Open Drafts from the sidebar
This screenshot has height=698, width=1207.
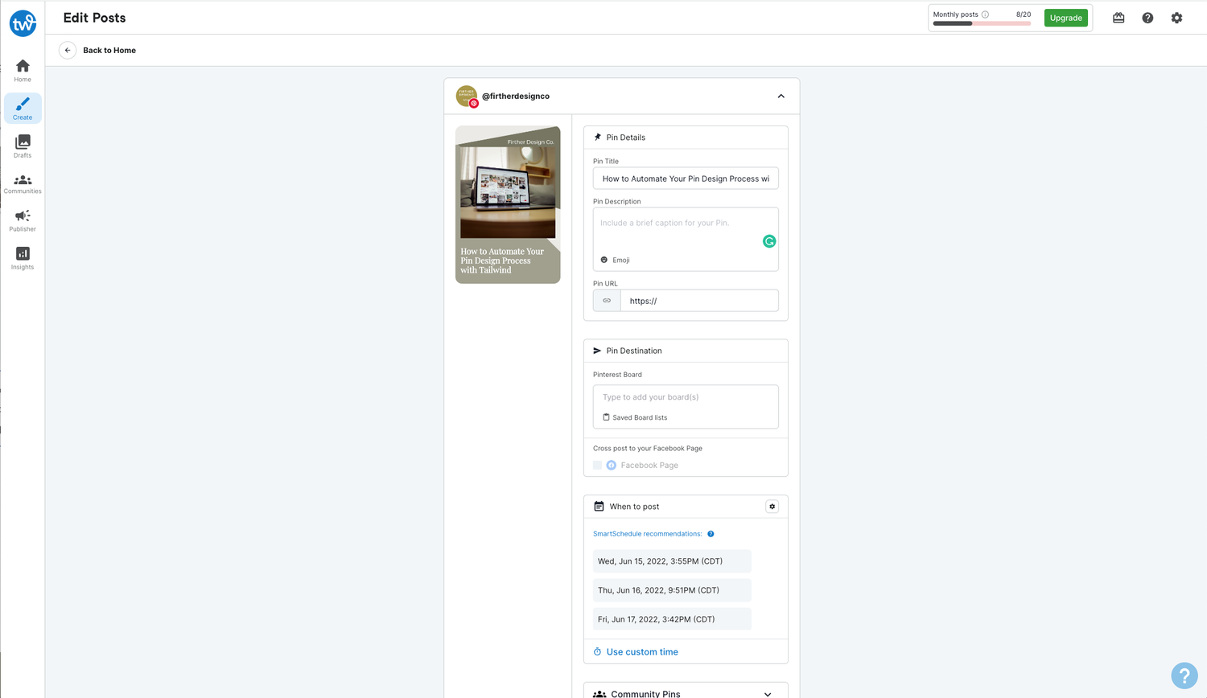pos(22,146)
